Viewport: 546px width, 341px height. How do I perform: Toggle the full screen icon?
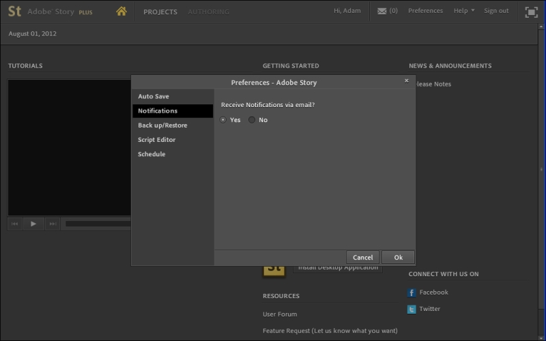[x=532, y=12]
